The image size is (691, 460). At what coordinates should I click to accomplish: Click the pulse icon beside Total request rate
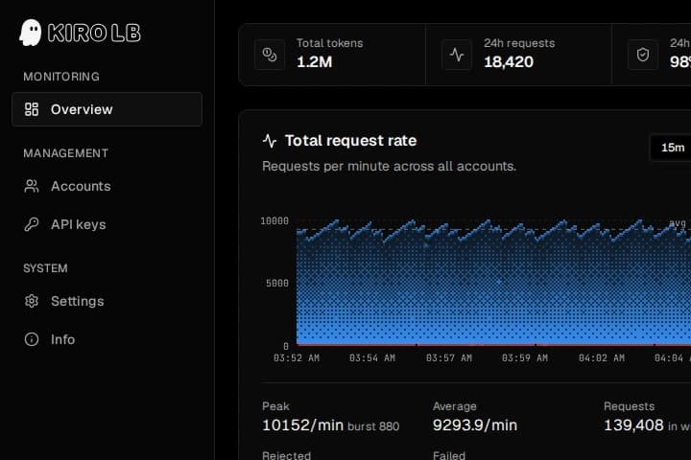click(270, 141)
